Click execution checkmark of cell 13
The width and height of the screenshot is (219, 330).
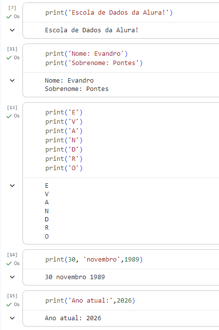point(9,116)
